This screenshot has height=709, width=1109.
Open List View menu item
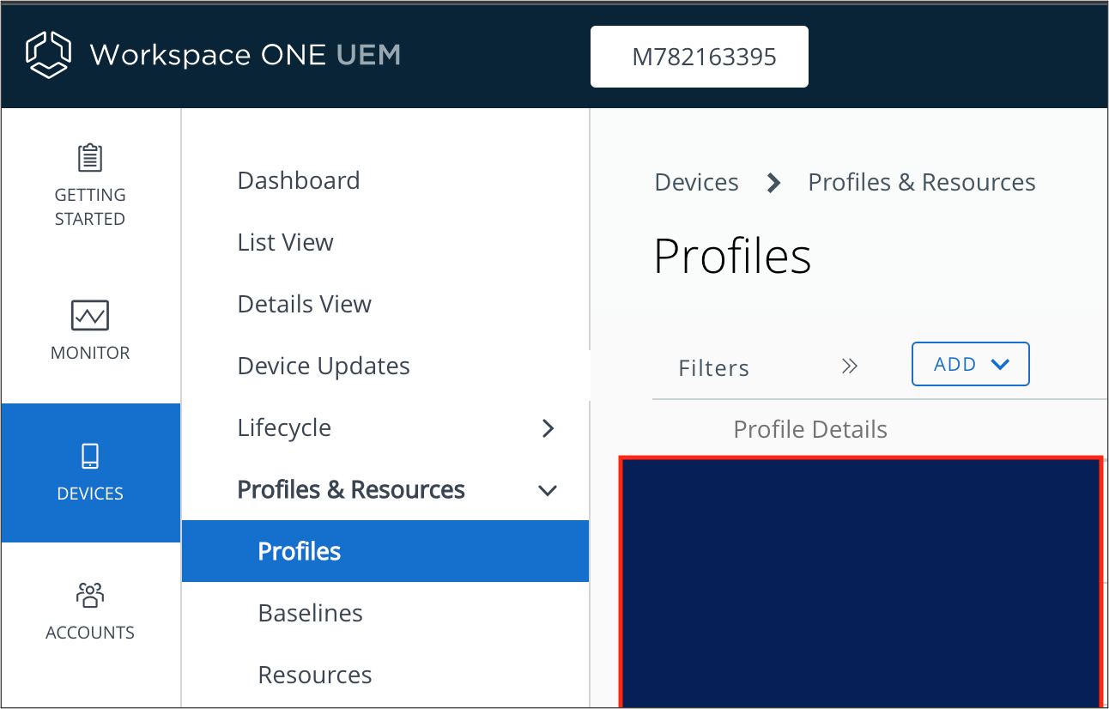click(x=286, y=243)
